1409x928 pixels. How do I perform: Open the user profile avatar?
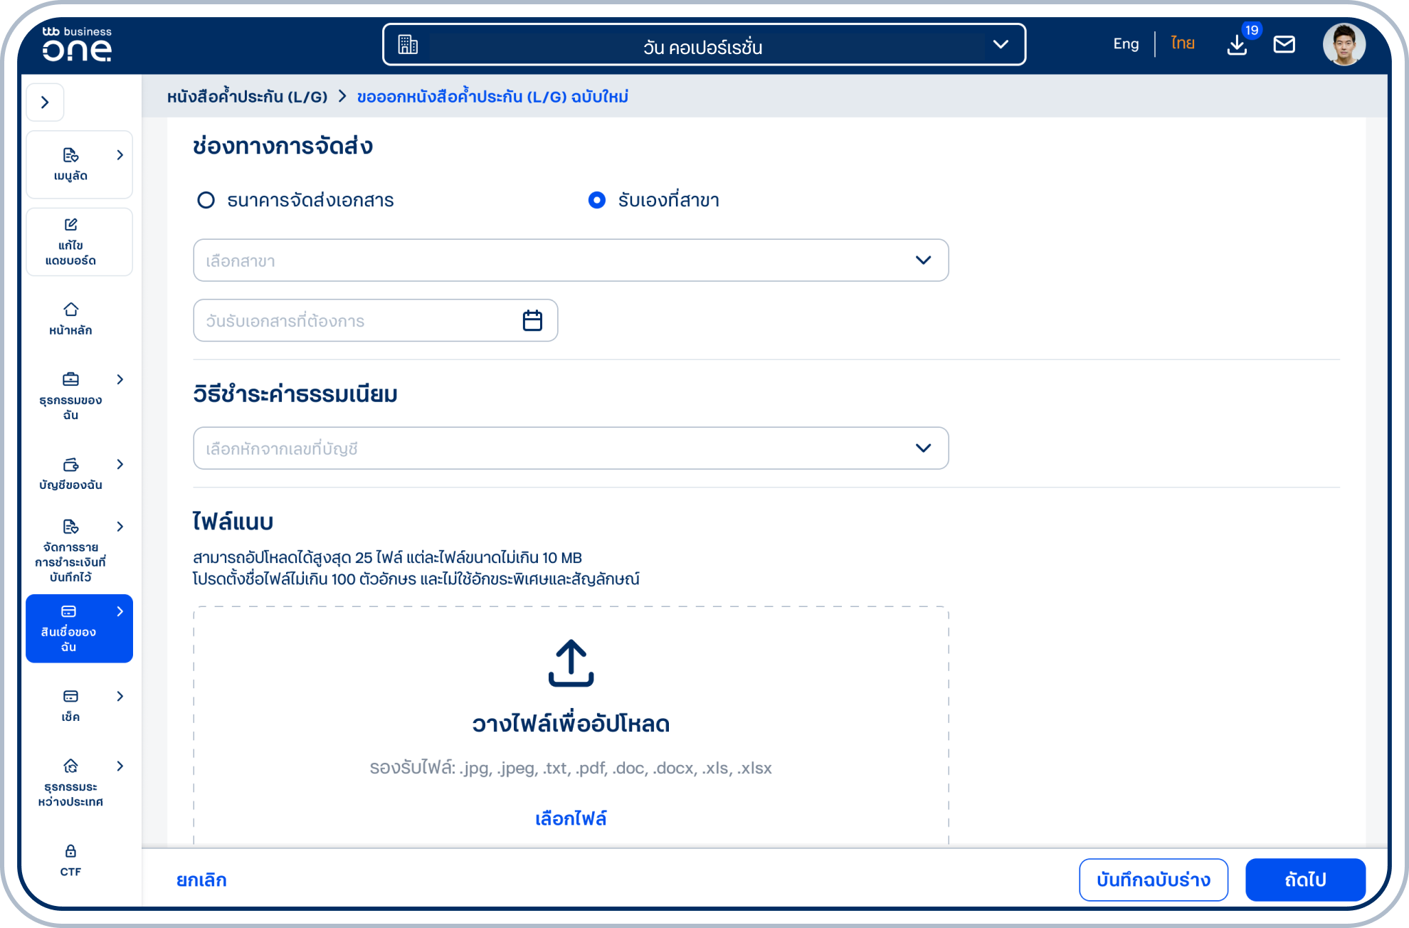pyautogui.click(x=1344, y=44)
